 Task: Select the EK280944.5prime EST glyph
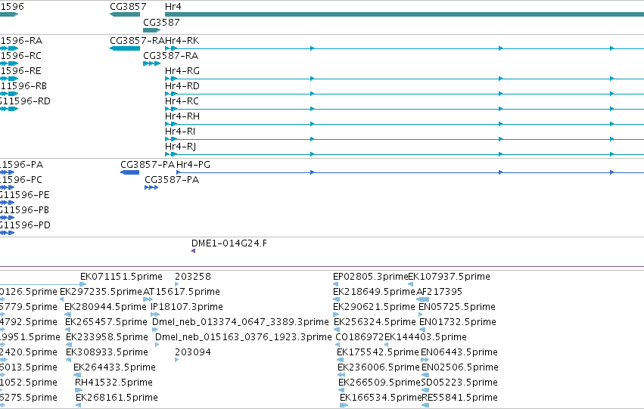click(x=67, y=314)
